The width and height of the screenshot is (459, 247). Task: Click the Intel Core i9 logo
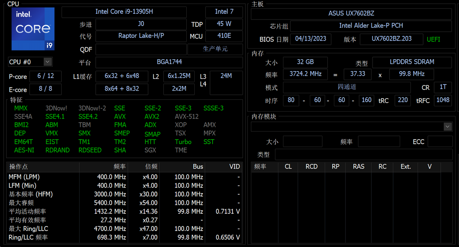(33, 29)
